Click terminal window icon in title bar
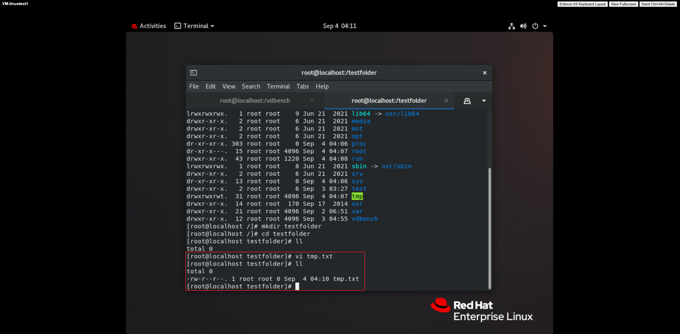Image resolution: width=680 pixels, height=334 pixels. (x=194, y=73)
